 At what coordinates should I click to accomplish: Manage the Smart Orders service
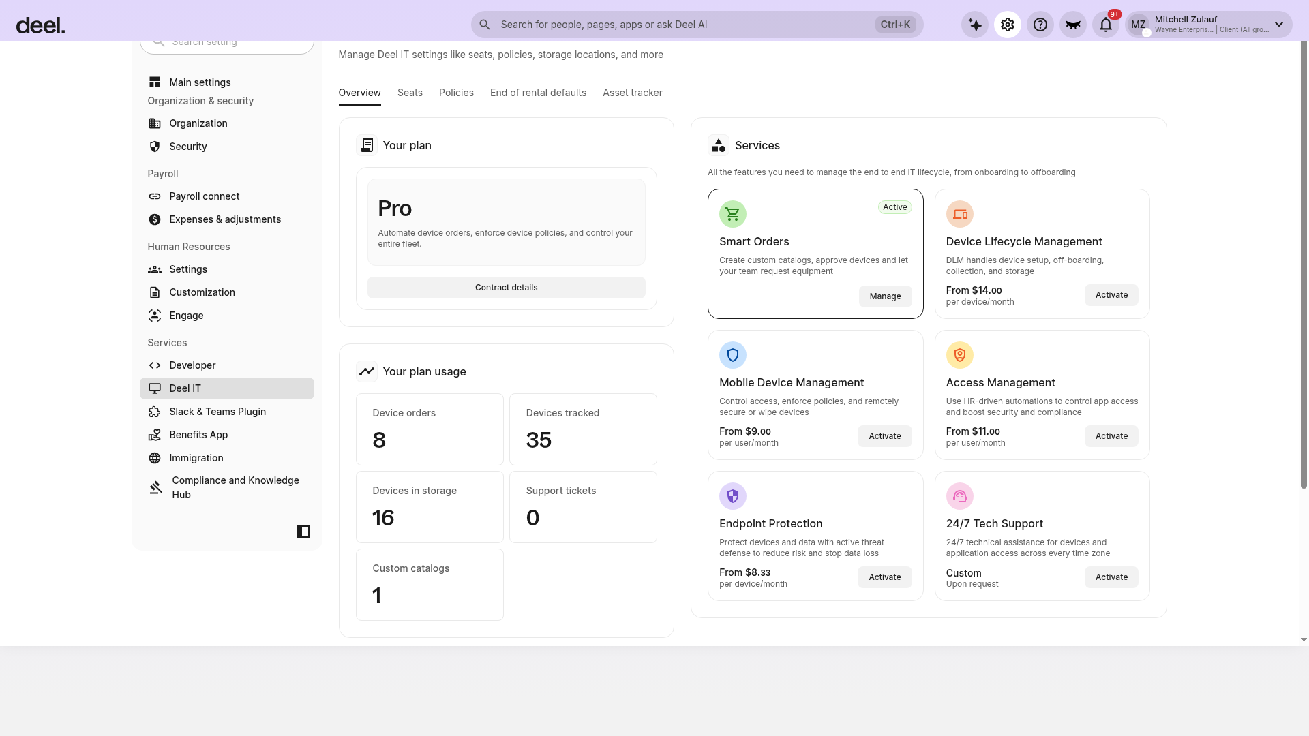click(885, 296)
